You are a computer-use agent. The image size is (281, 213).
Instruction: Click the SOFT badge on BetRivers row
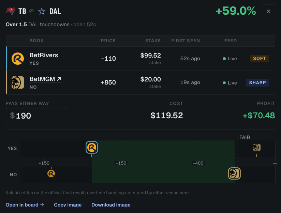[260, 59]
